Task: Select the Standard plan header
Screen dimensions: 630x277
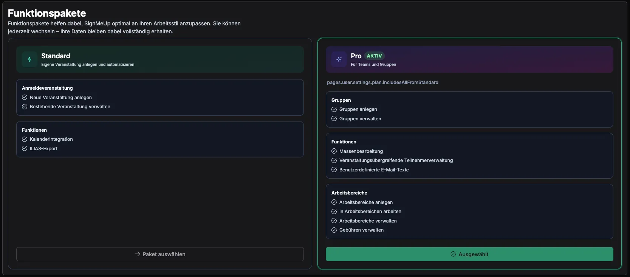Action: coord(160,59)
